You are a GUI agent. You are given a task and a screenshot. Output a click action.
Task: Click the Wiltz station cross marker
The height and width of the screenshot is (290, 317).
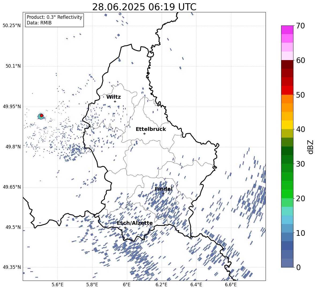tap(115, 101)
